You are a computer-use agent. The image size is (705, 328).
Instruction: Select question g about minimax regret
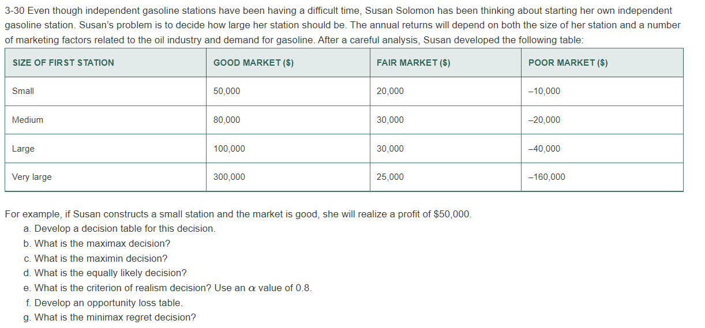[x=110, y=317]
